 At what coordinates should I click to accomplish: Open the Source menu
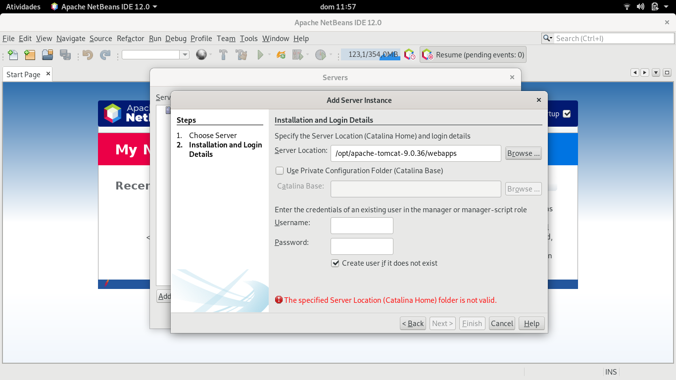point(101,39)
